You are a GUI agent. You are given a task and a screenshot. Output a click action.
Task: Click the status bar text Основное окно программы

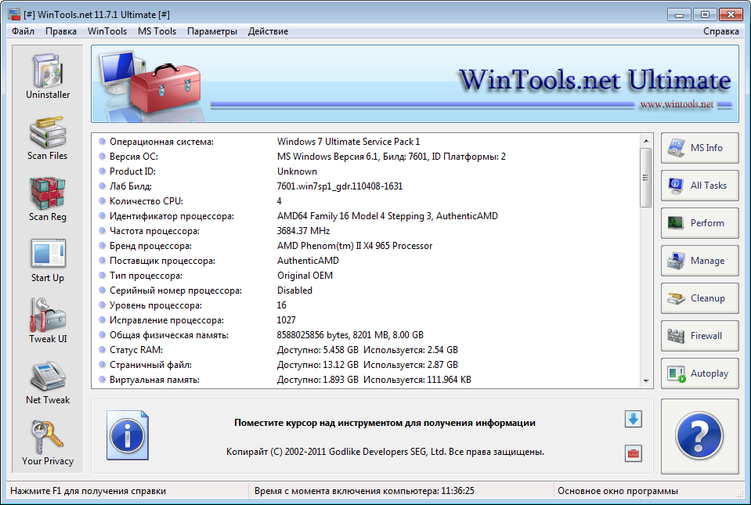pos(618,491)
